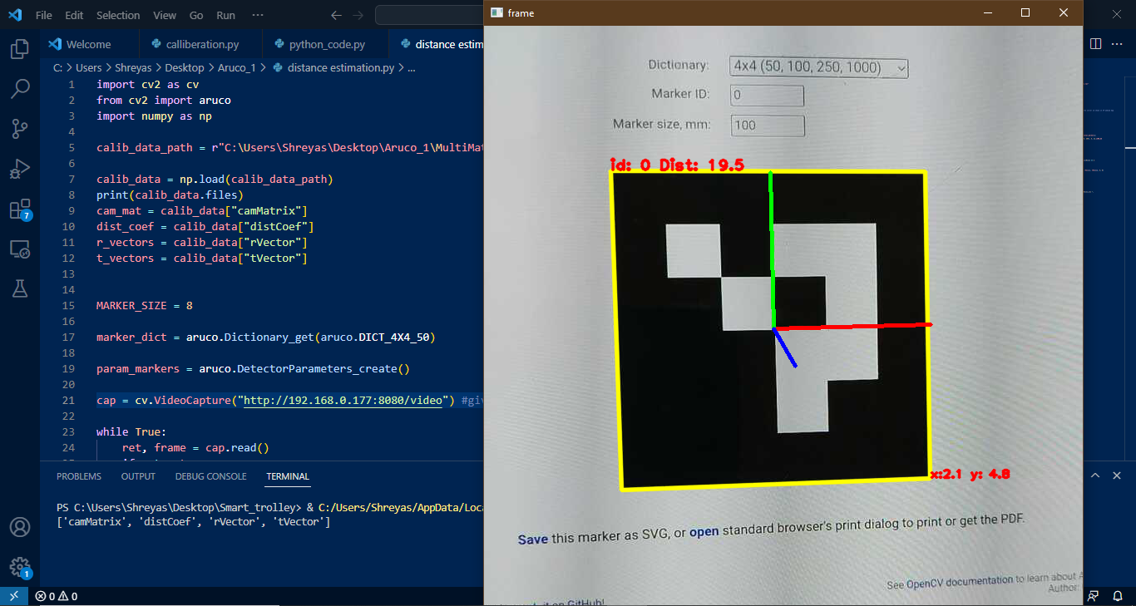Split the editor with the split icon
Screen dimensions: 1136x606
coord(1095,44)
